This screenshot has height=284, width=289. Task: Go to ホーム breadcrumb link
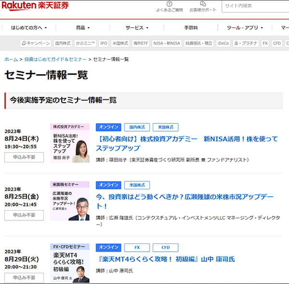[11, 59]
